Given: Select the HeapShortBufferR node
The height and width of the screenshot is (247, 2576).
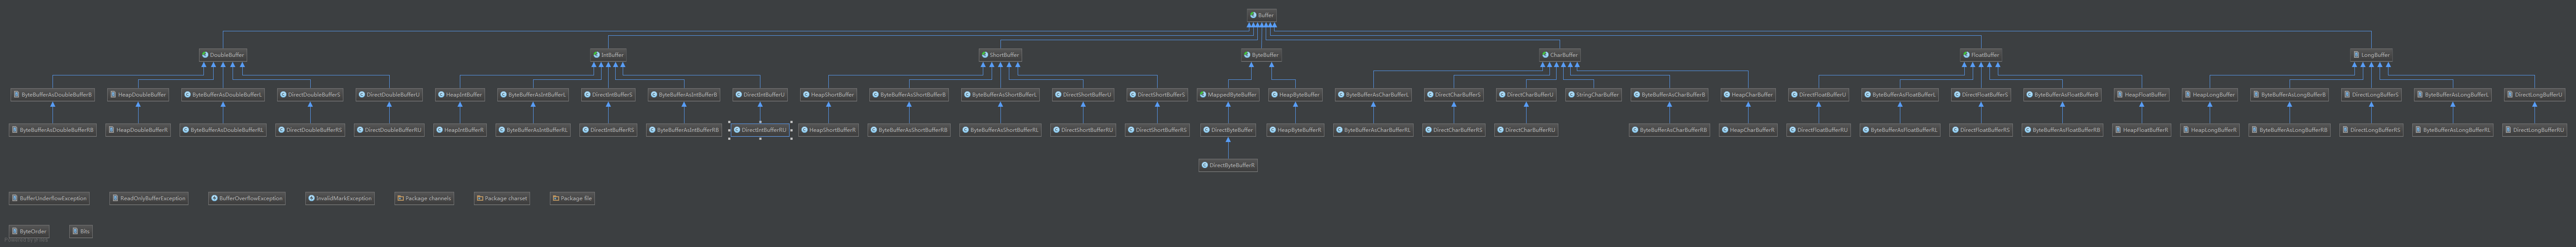Looking at the screenshot, I should [x=828, y=130].
